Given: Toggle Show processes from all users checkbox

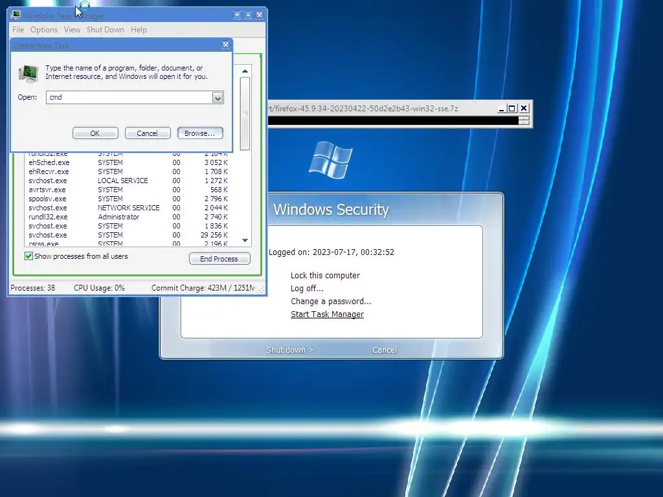Looking at the screenshot, I should [28, 256].
